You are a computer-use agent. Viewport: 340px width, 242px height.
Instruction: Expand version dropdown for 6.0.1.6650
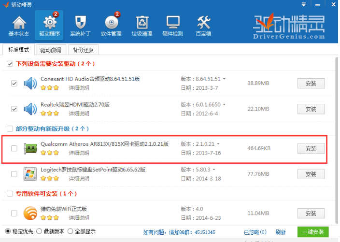point(224,104)
